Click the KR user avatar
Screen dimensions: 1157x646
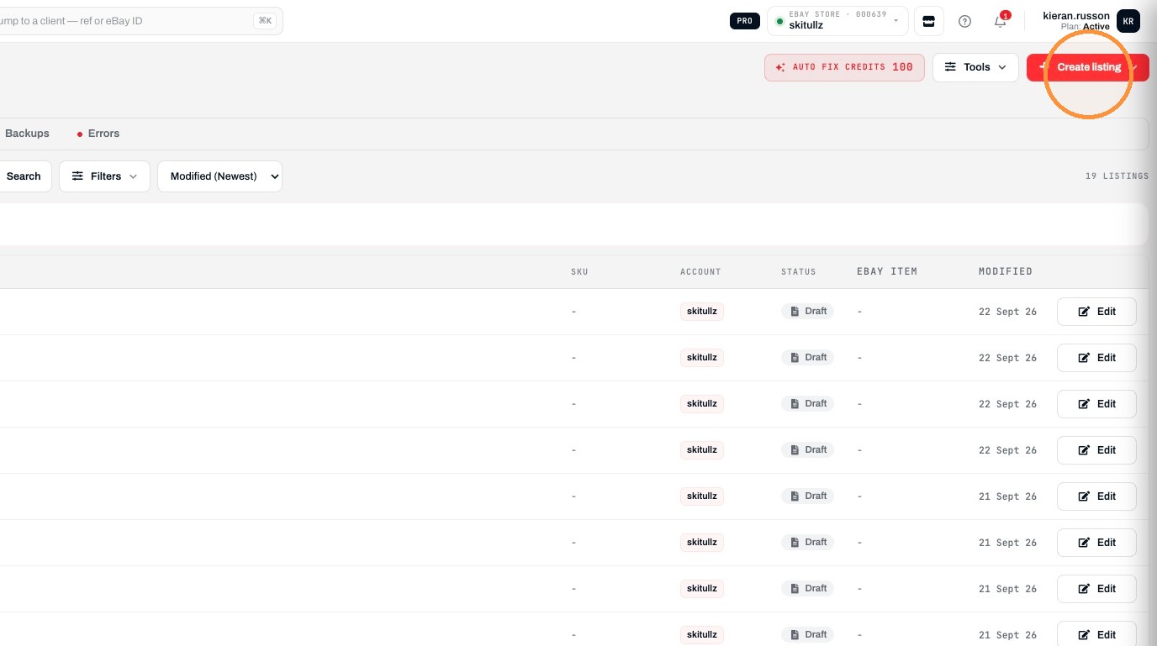(1128, 21)
